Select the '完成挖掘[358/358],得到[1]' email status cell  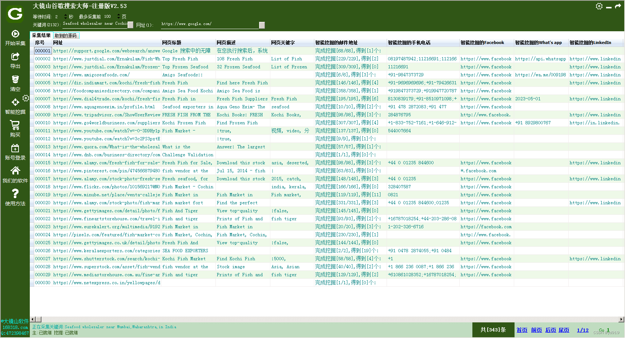[350, 91]
